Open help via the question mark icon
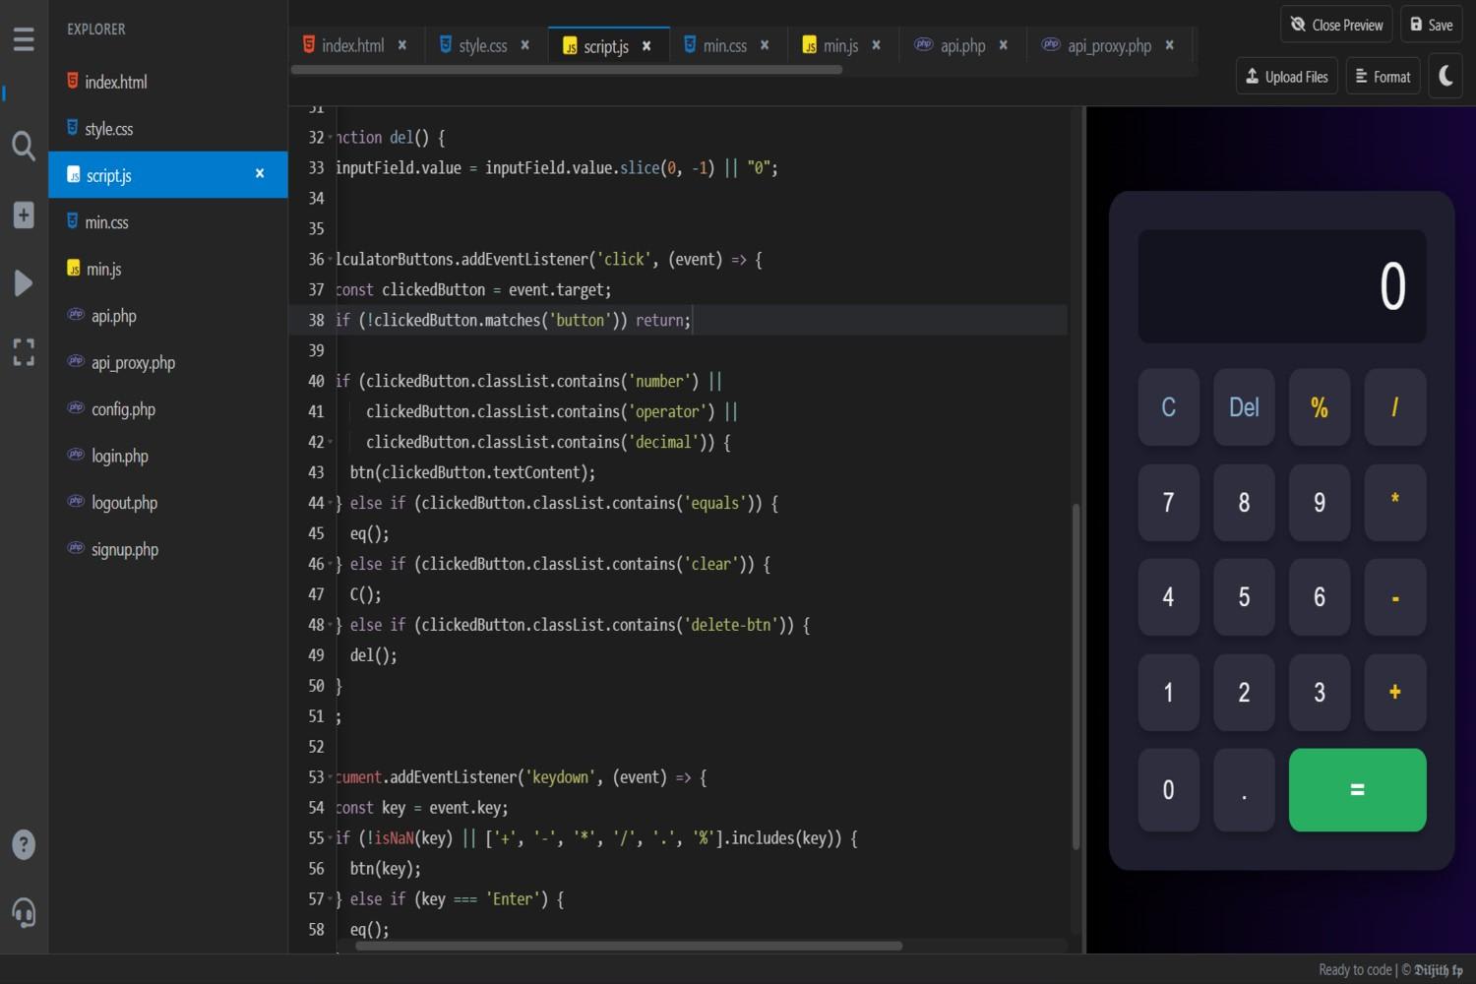The width and height of the screenshot is (1476, 984). [x=24, y=844]
